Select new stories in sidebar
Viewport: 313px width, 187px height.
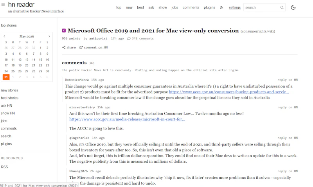pyautogui.click(x=9, y=90)
